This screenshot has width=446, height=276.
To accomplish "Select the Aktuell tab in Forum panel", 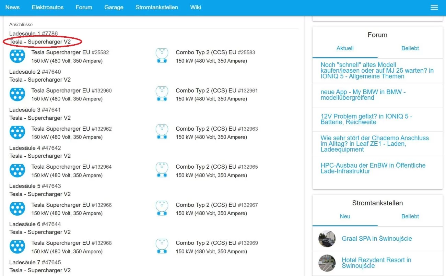I will point(345,48).
